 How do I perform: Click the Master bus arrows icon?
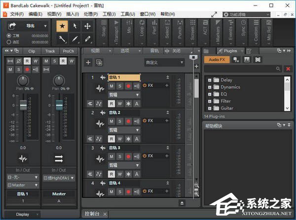(x=59, y=158)
